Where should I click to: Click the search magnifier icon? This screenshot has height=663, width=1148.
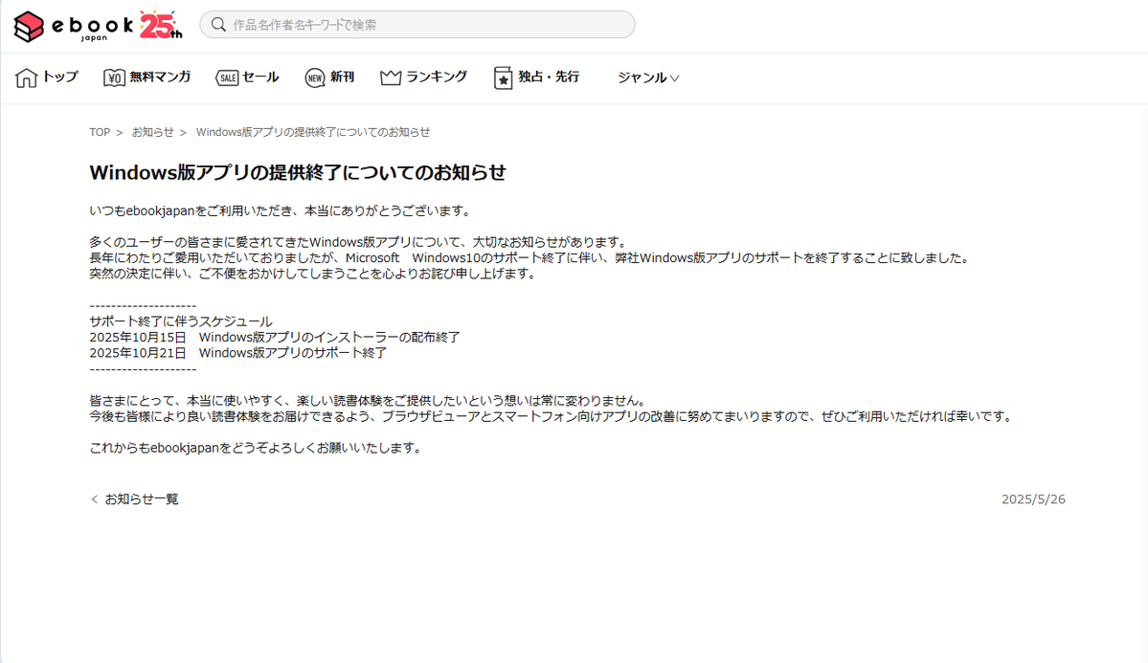pyautogui.click(x=218, y=24)
